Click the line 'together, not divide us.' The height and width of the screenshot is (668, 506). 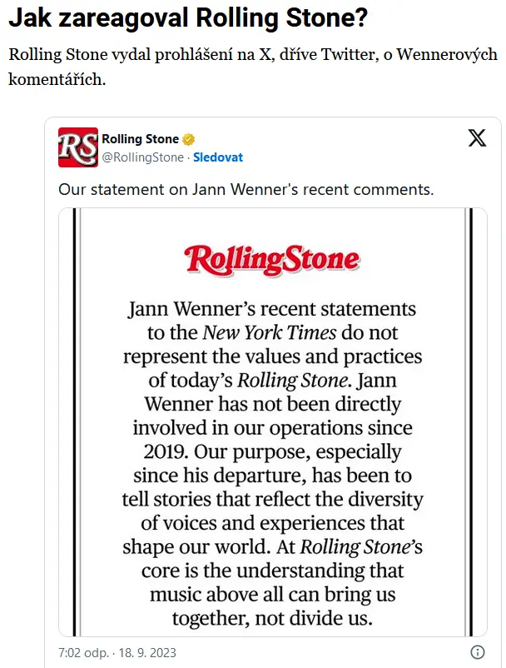272,618
